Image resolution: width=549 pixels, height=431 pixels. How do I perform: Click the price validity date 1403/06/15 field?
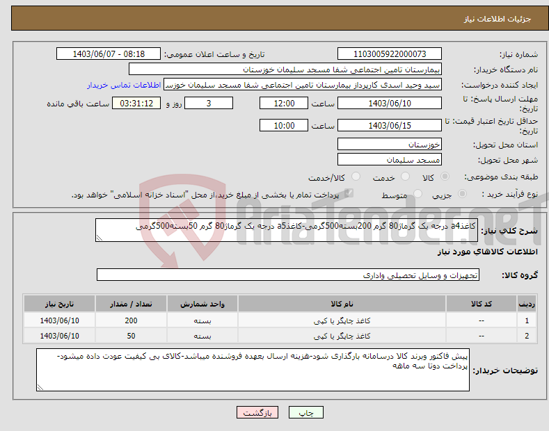pyautogui.click(x=390, y=126)
